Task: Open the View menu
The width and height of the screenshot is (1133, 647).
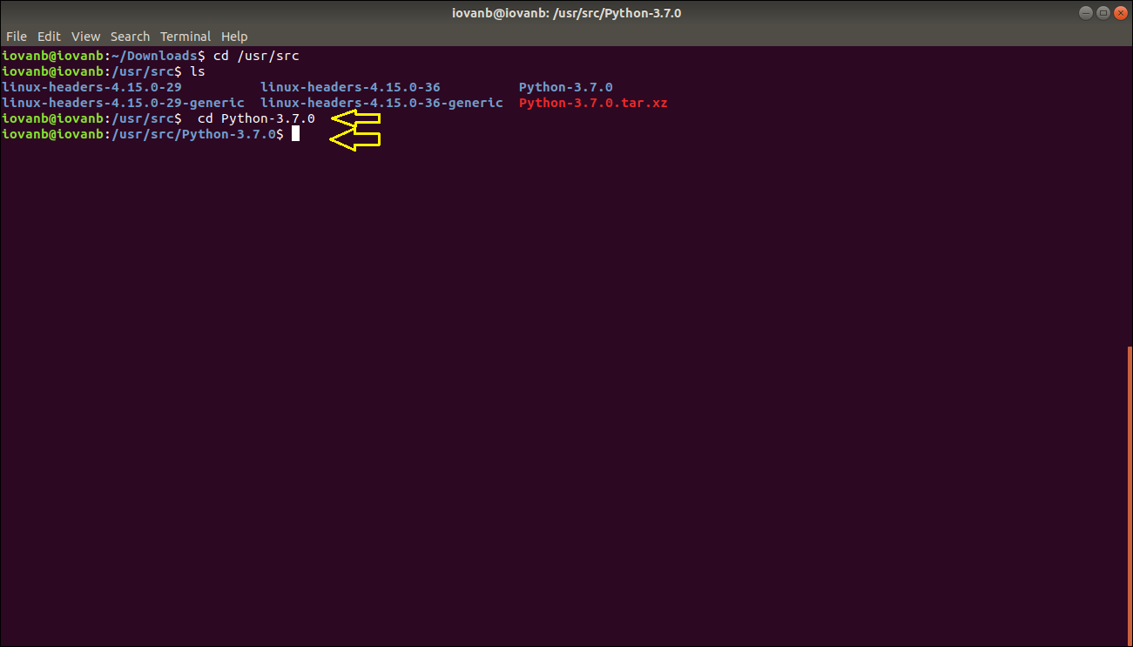Action: click(85, 36)
